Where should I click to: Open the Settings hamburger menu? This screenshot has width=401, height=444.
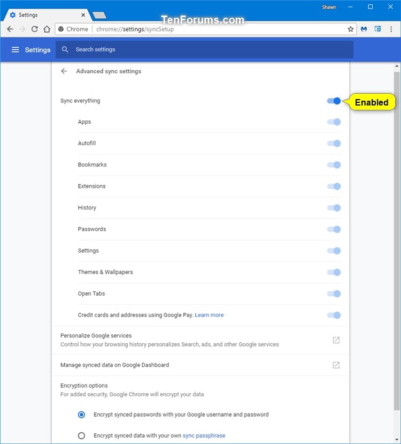[x=16, y=50]
